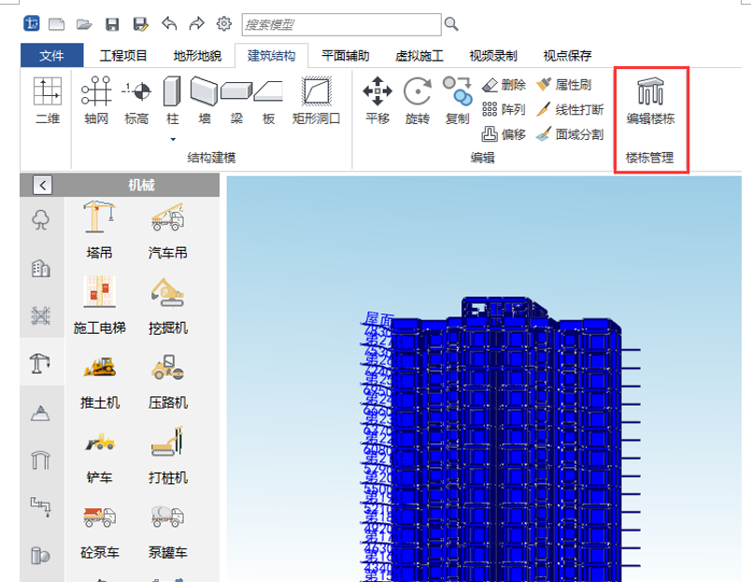751x582 pixels.
Task: Redo the last action
Action: pyautogui.click(x=196, y=23)
